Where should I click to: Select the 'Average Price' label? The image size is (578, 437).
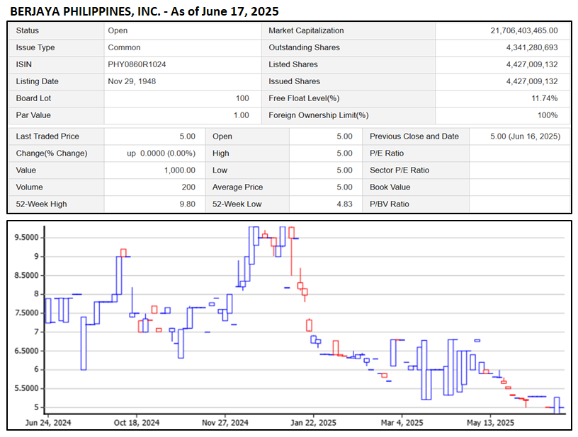point(237,187)
